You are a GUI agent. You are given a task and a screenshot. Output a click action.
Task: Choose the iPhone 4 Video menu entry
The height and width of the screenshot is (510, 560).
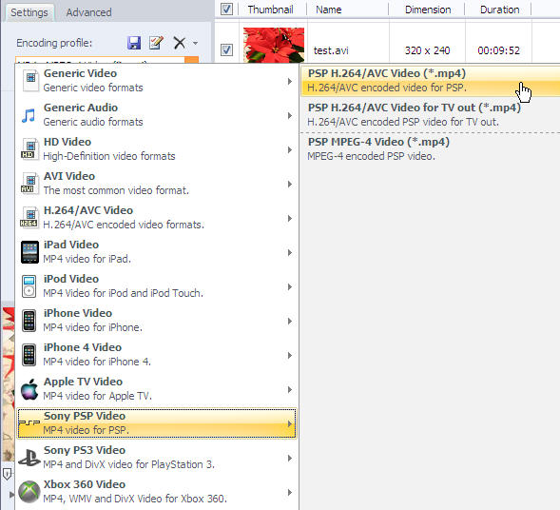(x=157, y=355)
